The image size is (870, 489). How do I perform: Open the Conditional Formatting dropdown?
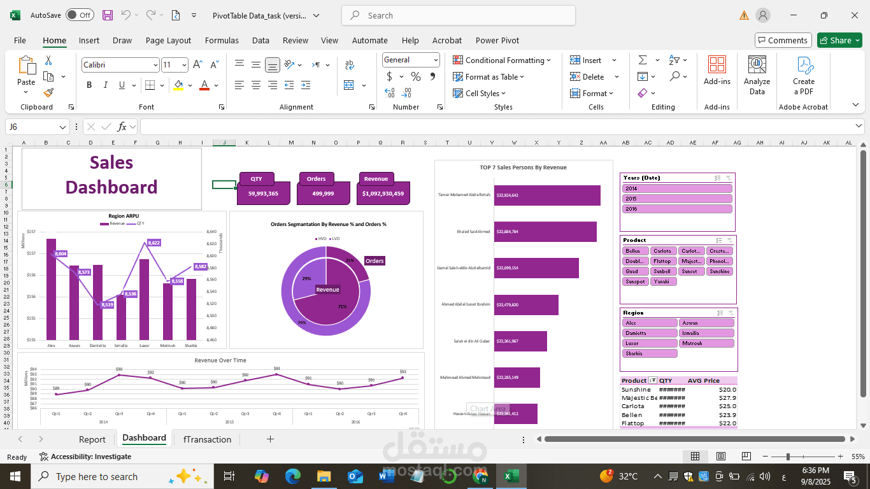click(502, 60)
